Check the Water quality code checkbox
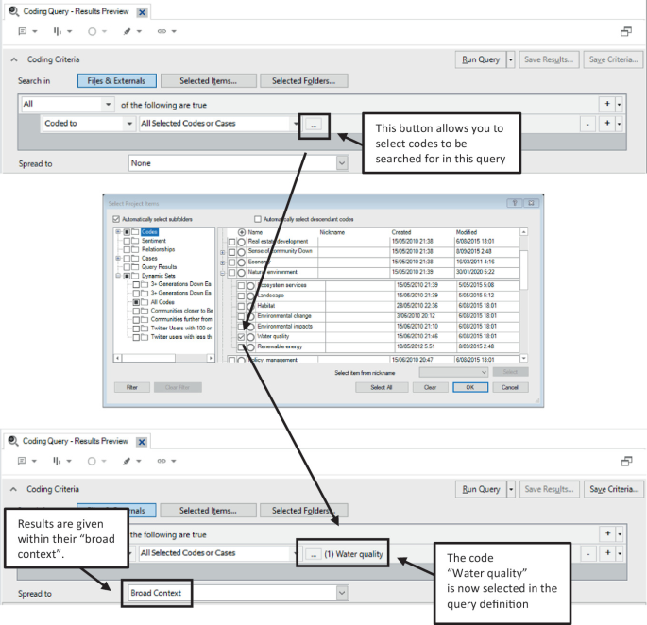This screenshot has height=625, width=647. pyautogui.click(x=242, y=336)
